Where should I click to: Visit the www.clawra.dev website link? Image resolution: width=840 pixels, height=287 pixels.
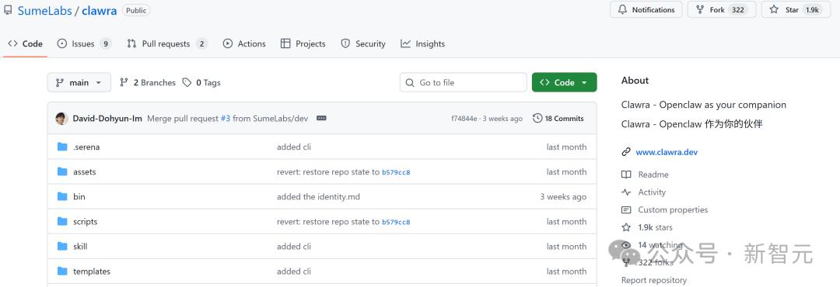(667, 152)
